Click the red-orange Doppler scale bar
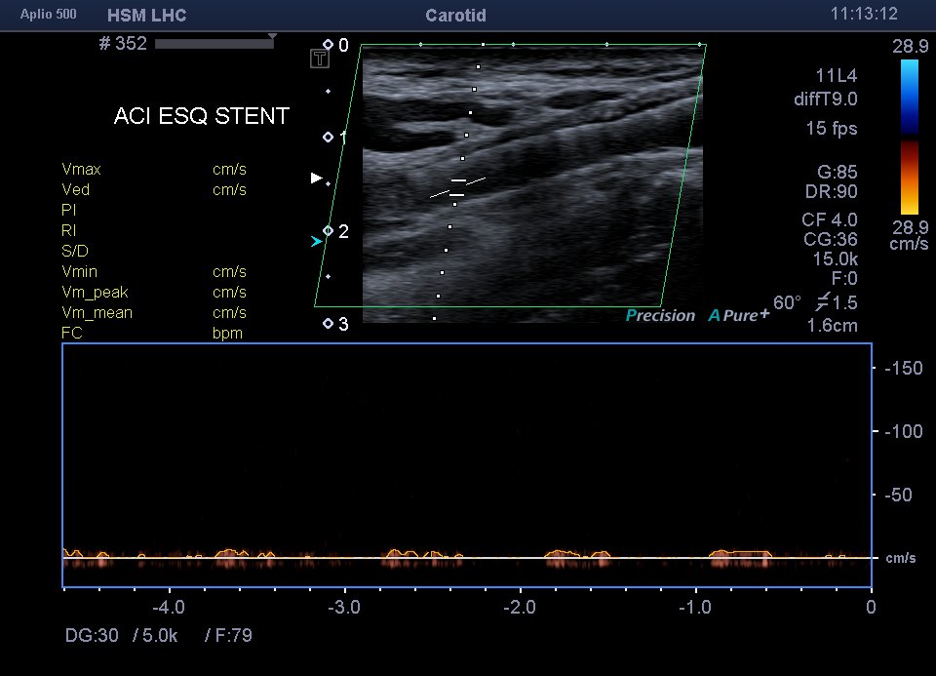This screenshot has height=676, width=936. pyautogui.click(x=909, y=178)
